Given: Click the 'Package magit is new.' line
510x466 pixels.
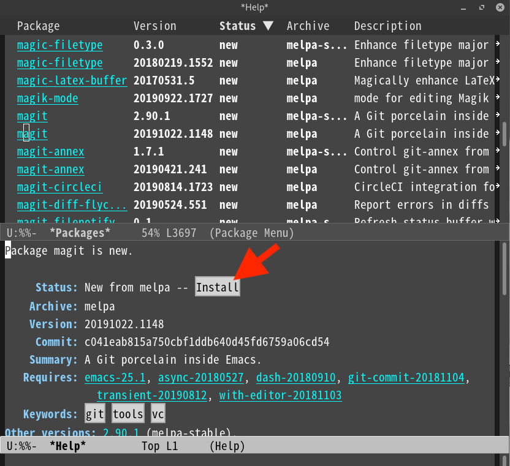Looking at the screenshot, I should [69, 251].
